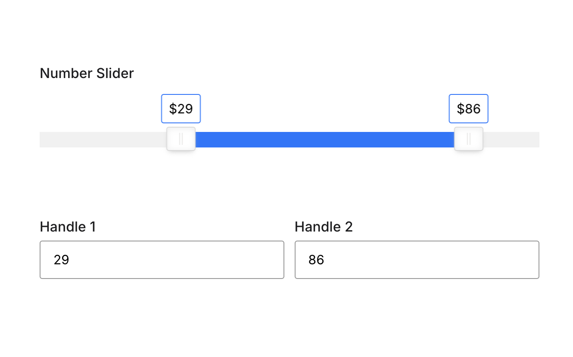This screenshot has height=357, width=573.
Task: Click the Handle 2 label
Action: pyautogui.click(x=324, y=227)
